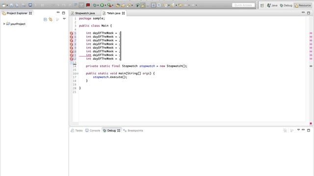Click the error marker on line 8
Image resolution: width=314 pixels, height=176 pixels.
pyautogui.click(x=72, y=44)
